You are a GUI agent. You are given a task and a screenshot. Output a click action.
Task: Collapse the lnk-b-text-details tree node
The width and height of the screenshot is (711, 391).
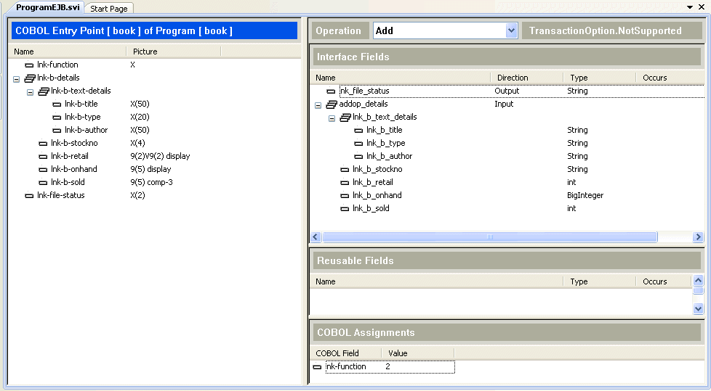[30, 91]
